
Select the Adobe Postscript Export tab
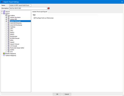[40, 12]
